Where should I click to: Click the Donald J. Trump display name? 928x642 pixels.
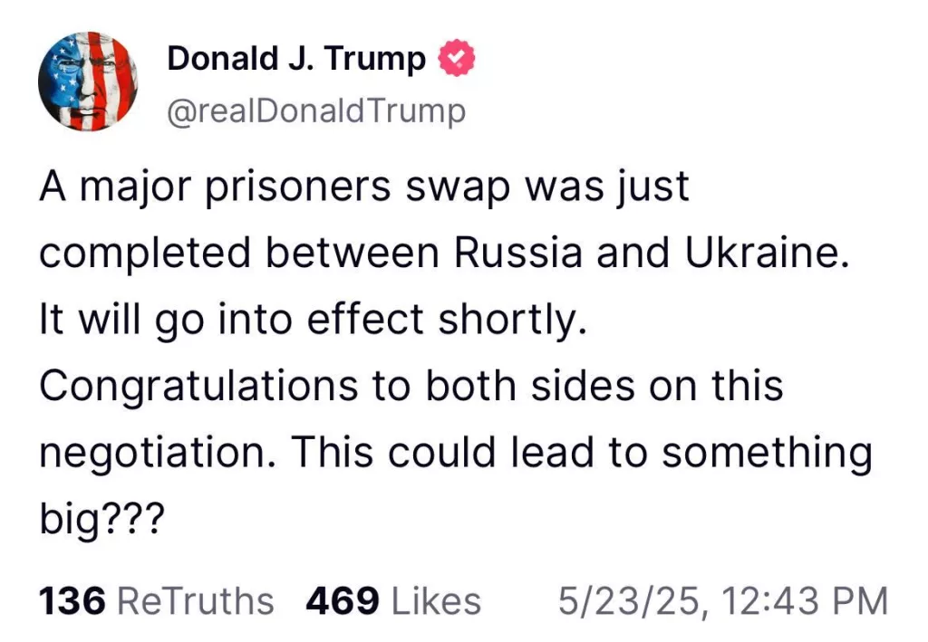coord(295,57)
